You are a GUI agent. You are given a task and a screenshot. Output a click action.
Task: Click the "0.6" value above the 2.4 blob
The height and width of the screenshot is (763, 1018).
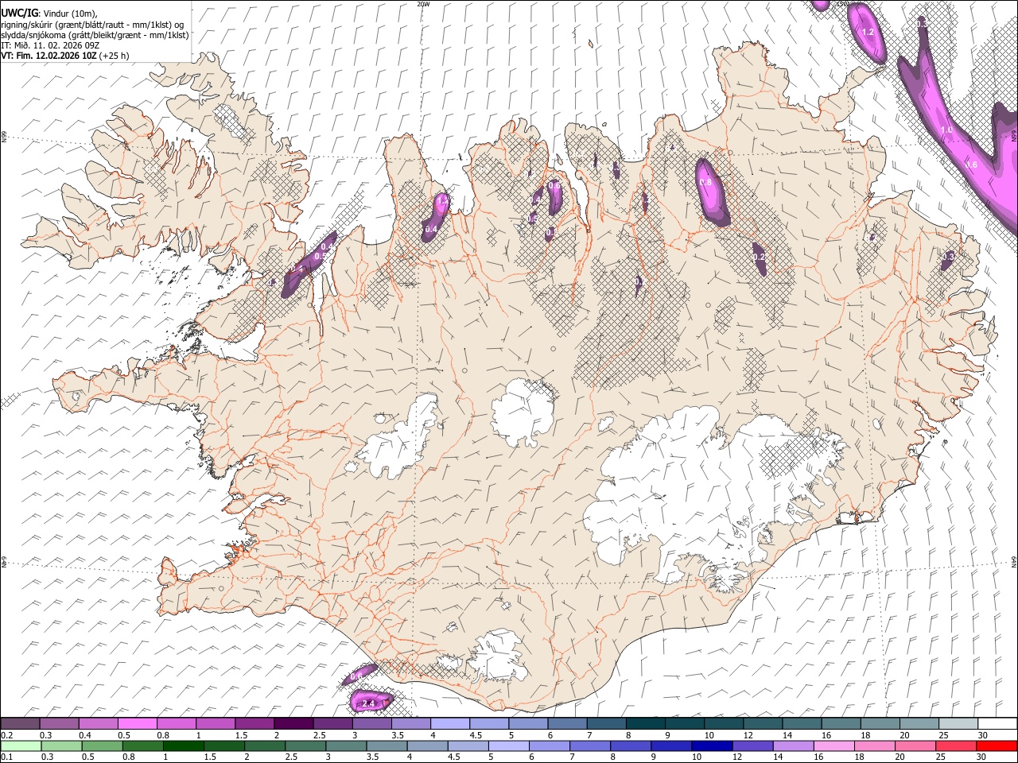pyautogui.click(x=356, y=676)
